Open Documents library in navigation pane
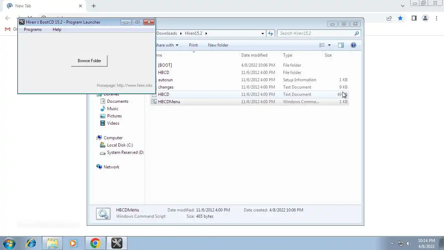This screenshot has height=250, width=444. [118, 101]
